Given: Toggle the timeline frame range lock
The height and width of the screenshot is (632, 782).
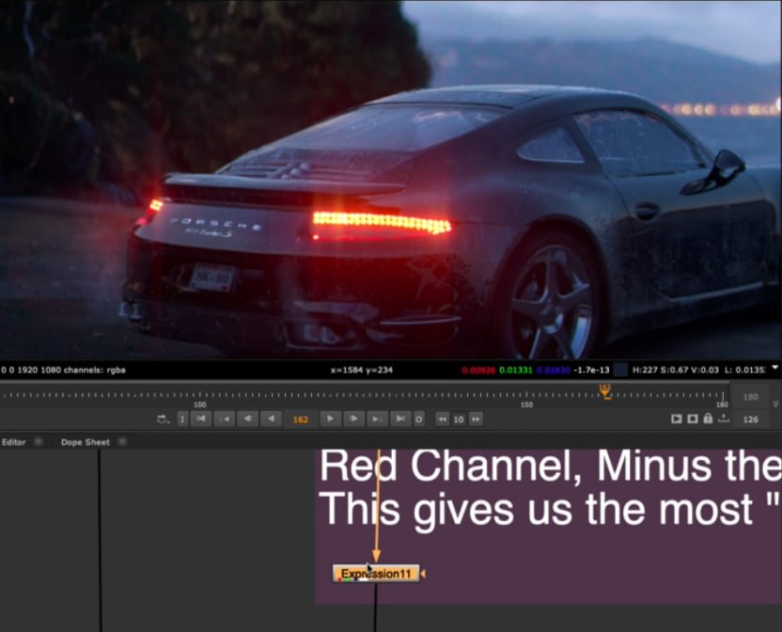Looking at the screenshot, I should 708,419.
